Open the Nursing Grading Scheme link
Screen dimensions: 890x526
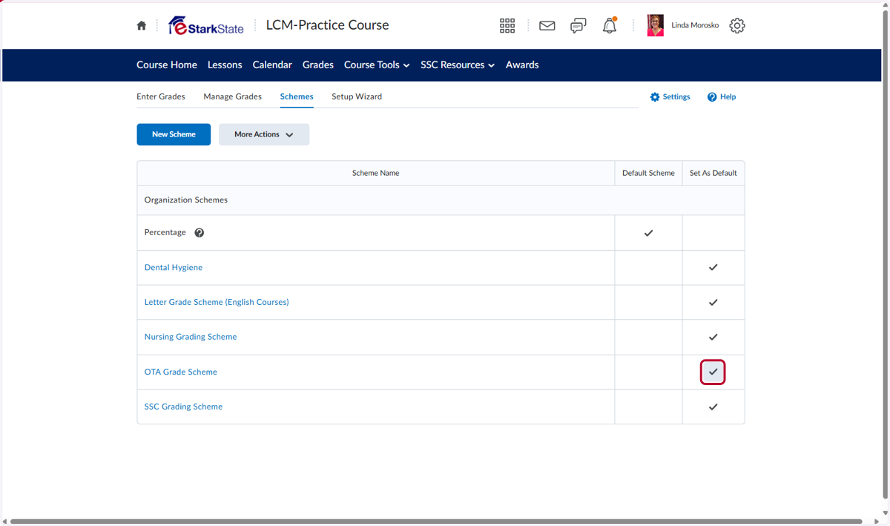[x=191, y=337]
